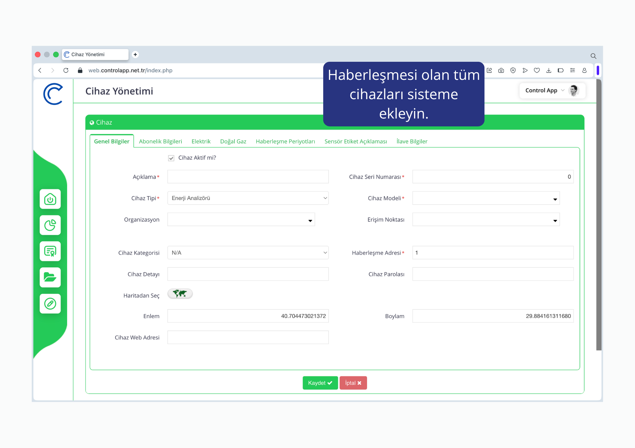Click the browser profile account icon
635x448 pixels.
(584, 70)
